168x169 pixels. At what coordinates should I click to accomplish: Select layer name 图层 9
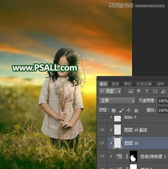click(130, 117)
